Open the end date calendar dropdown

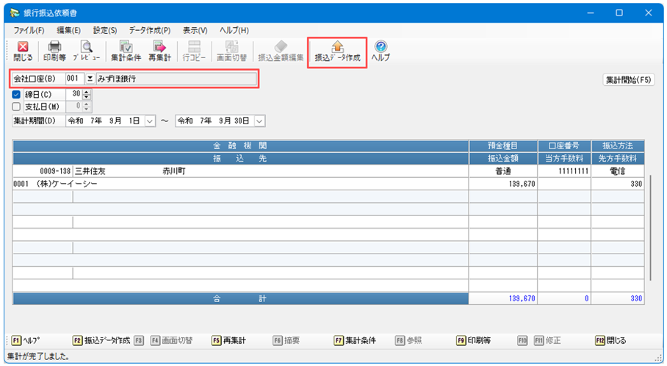(259, 121)
